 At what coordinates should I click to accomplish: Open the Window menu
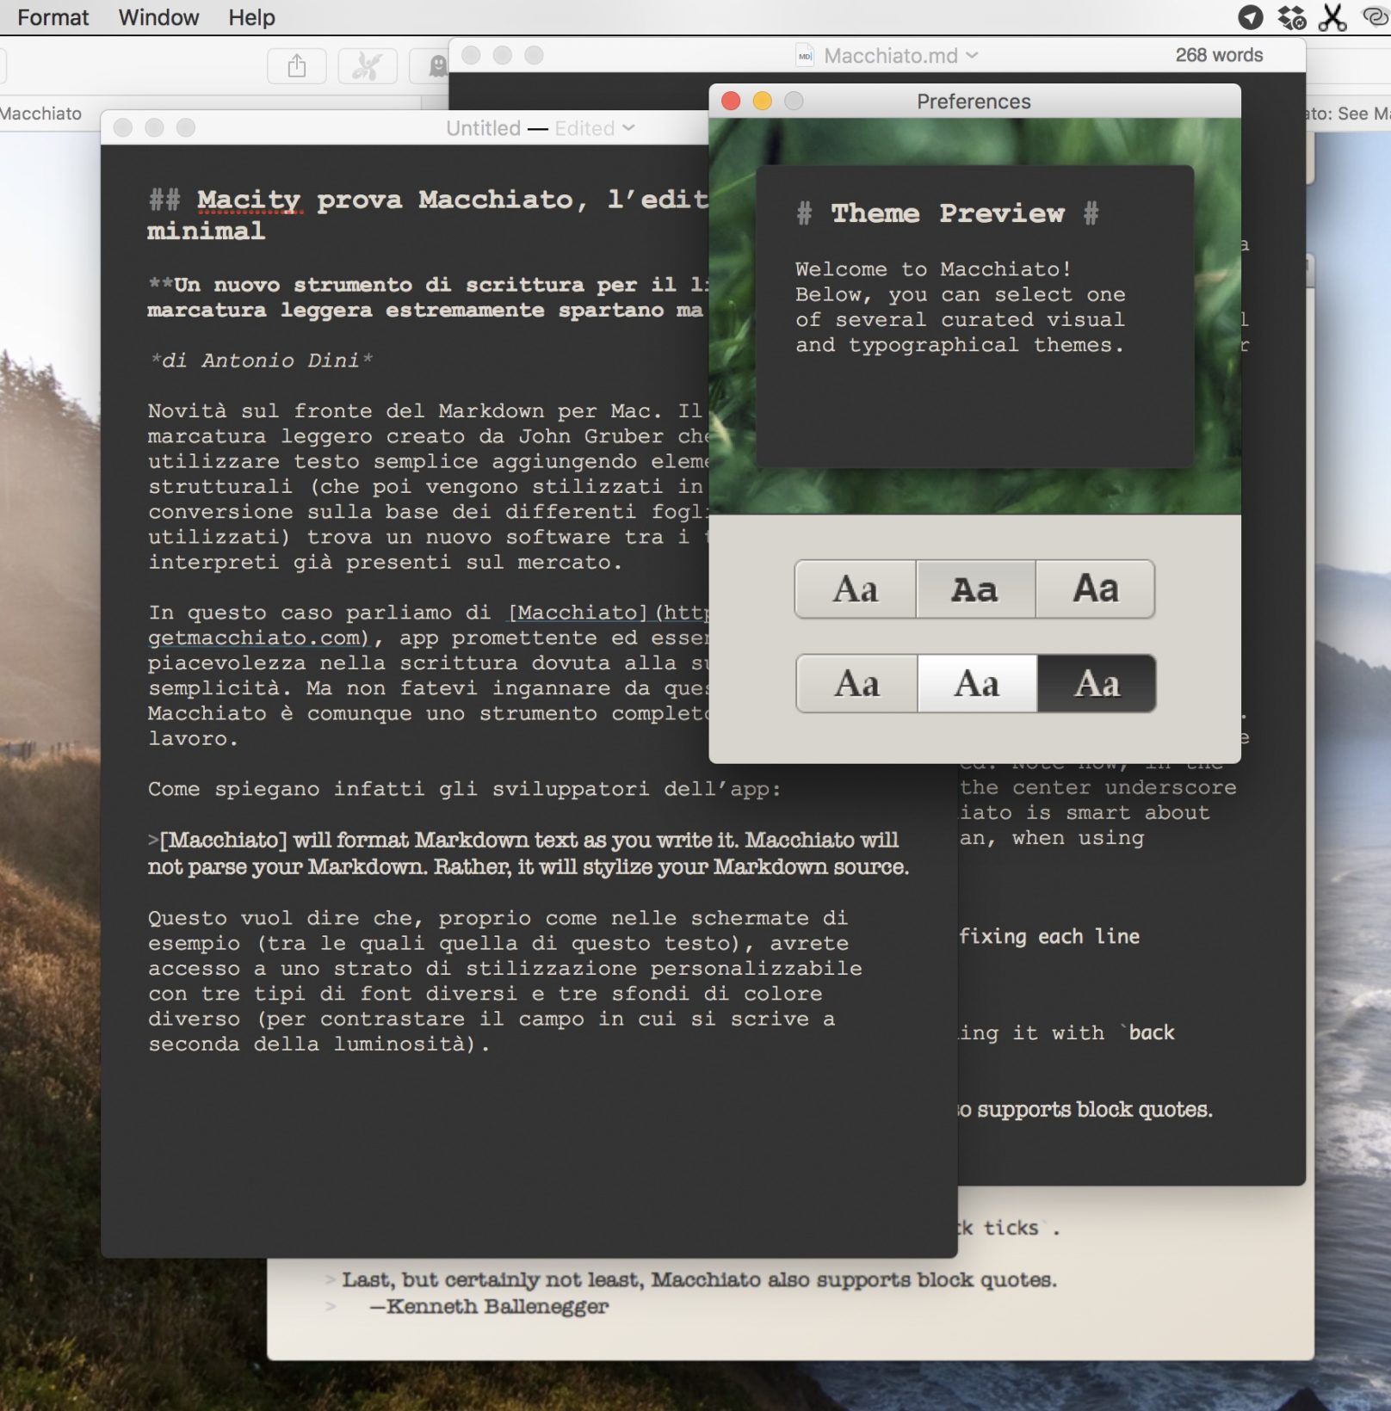[158, 17]
